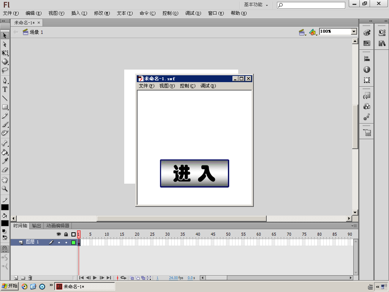This screenshot has height=292, width=389.
Task: Toggle outline square of 图层 1
Action: pyautogui.click(x=73, y=242)
